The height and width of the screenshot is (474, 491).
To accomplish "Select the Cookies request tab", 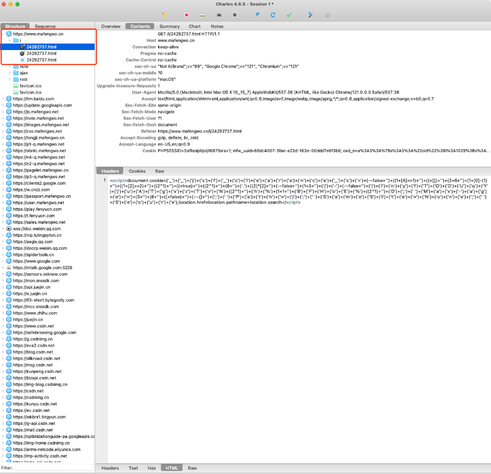I will (137, 171).
